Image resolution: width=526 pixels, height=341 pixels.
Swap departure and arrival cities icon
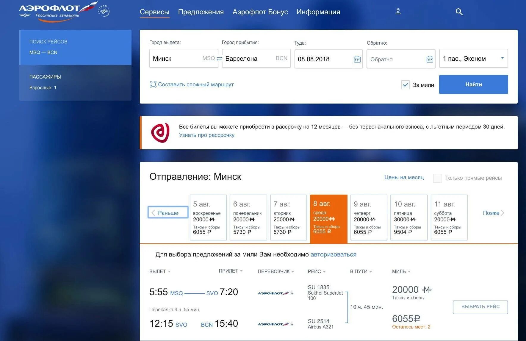(219, 59)
